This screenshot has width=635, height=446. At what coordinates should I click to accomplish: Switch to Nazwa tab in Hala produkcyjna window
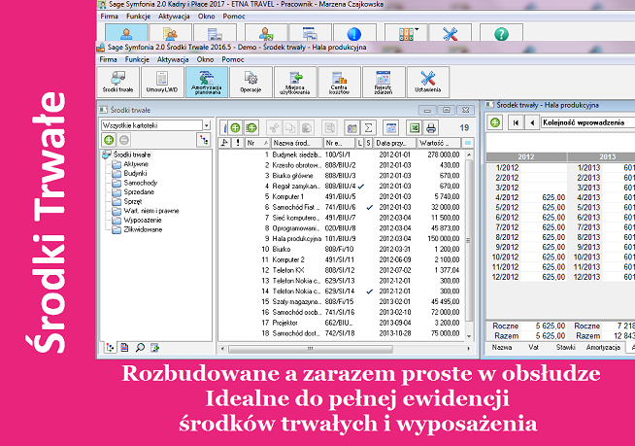502,347
